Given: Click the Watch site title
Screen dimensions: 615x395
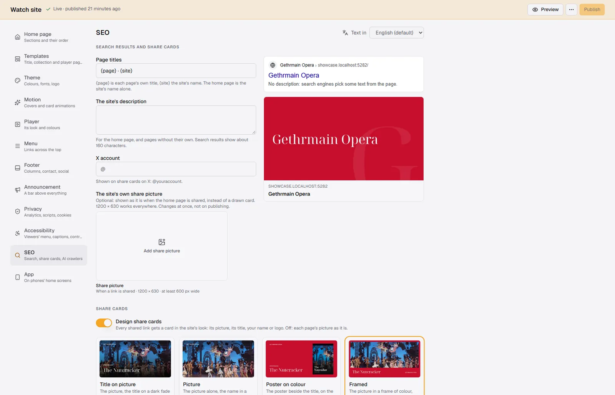Looking at the screenshot, I should [x=26, y=10].
